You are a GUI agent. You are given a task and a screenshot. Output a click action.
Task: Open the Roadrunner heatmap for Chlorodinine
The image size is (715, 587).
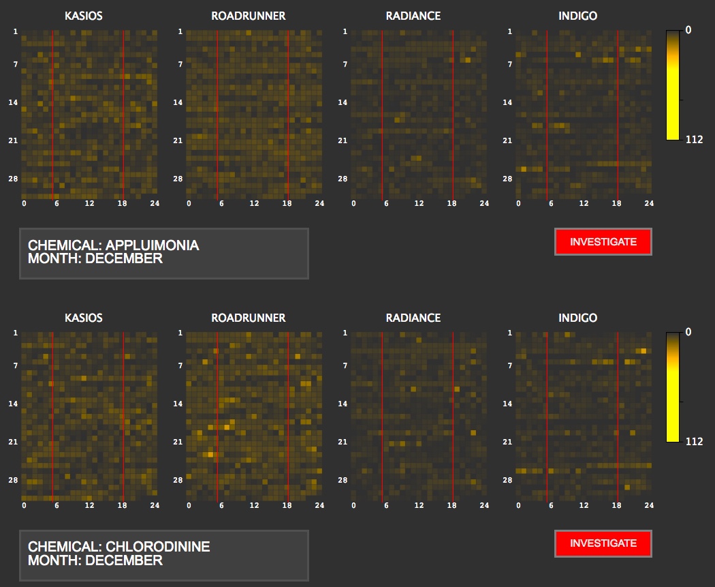coord(254,416)
